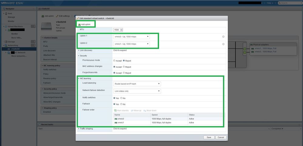
Task: Choose Yes for Notify switches
Action: 114,98
